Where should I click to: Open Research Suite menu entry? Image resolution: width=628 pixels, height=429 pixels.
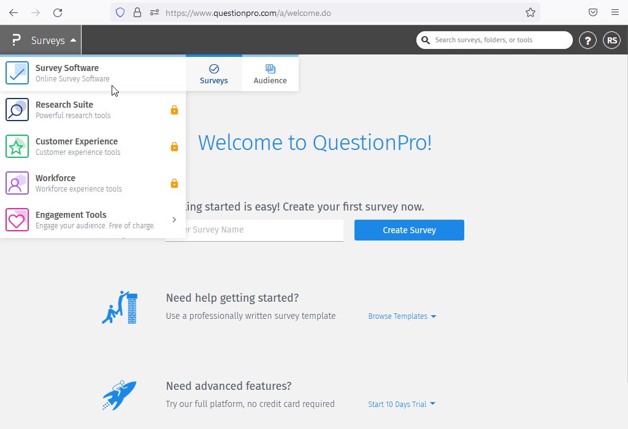pos(93,110)
